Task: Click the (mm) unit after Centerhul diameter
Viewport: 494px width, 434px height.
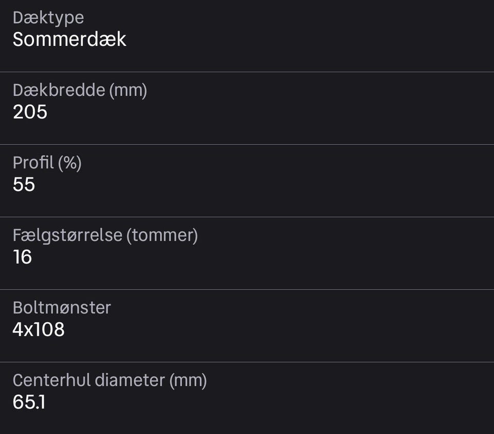Action: (x=188, y=380)
